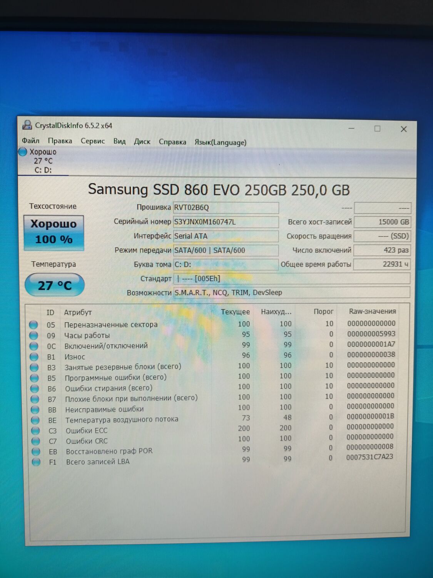
Task: Open the Файл menu
Action: click(32, 141)
